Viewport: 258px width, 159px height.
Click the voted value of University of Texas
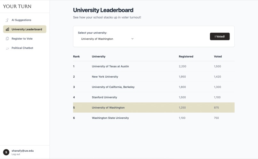(x=217, y=67)
